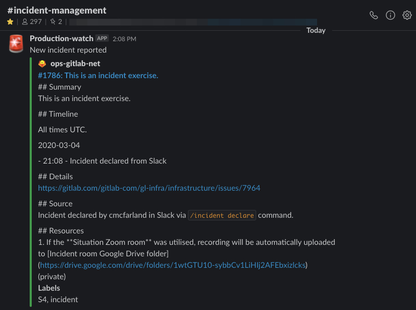Click the Today date divider

point(316,31)
